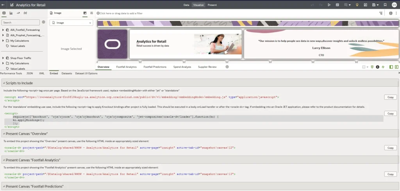
Task: Expand the Shop Floor Traffic dataset
Action: click(3, 58)
